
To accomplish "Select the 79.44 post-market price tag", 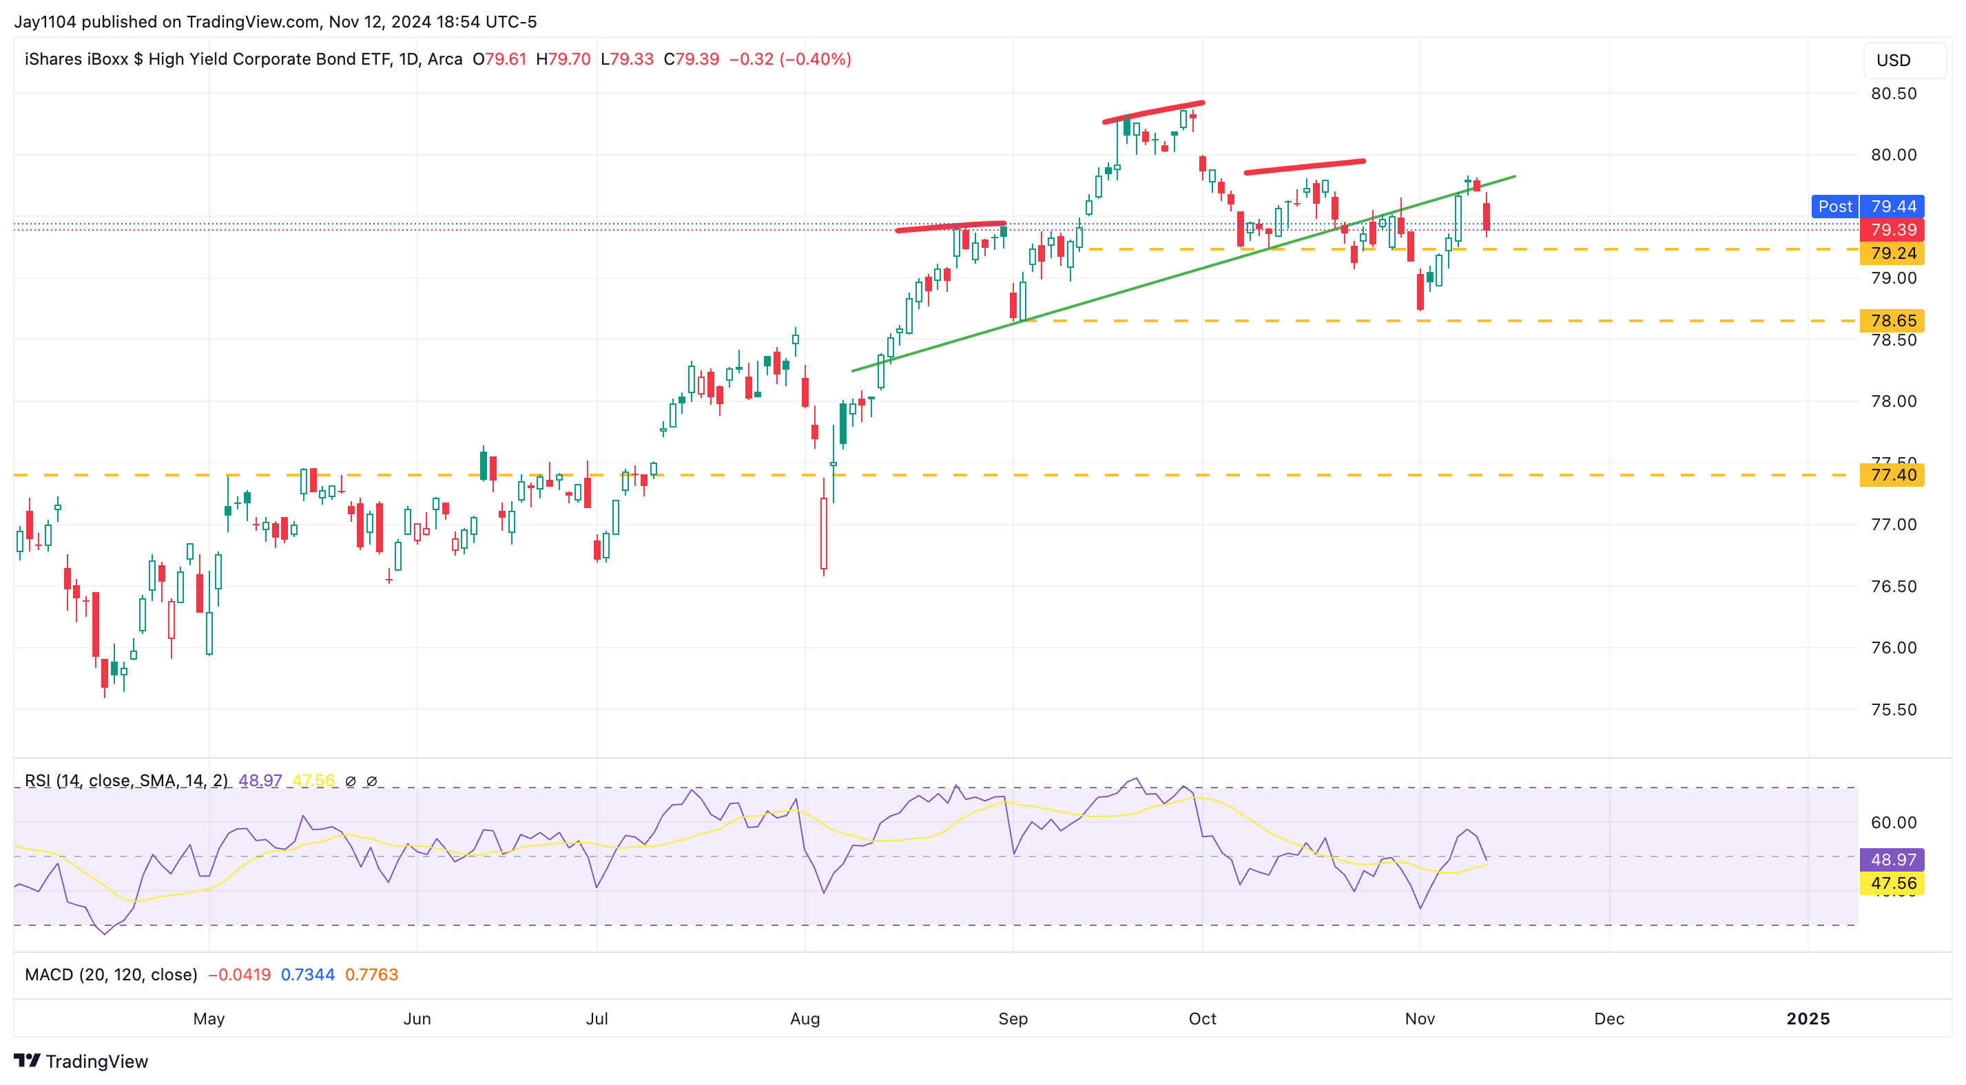I will 1893,206.
